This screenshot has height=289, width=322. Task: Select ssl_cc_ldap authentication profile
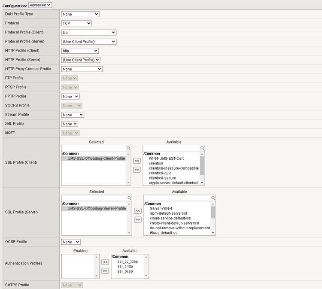tap(128, 261)
